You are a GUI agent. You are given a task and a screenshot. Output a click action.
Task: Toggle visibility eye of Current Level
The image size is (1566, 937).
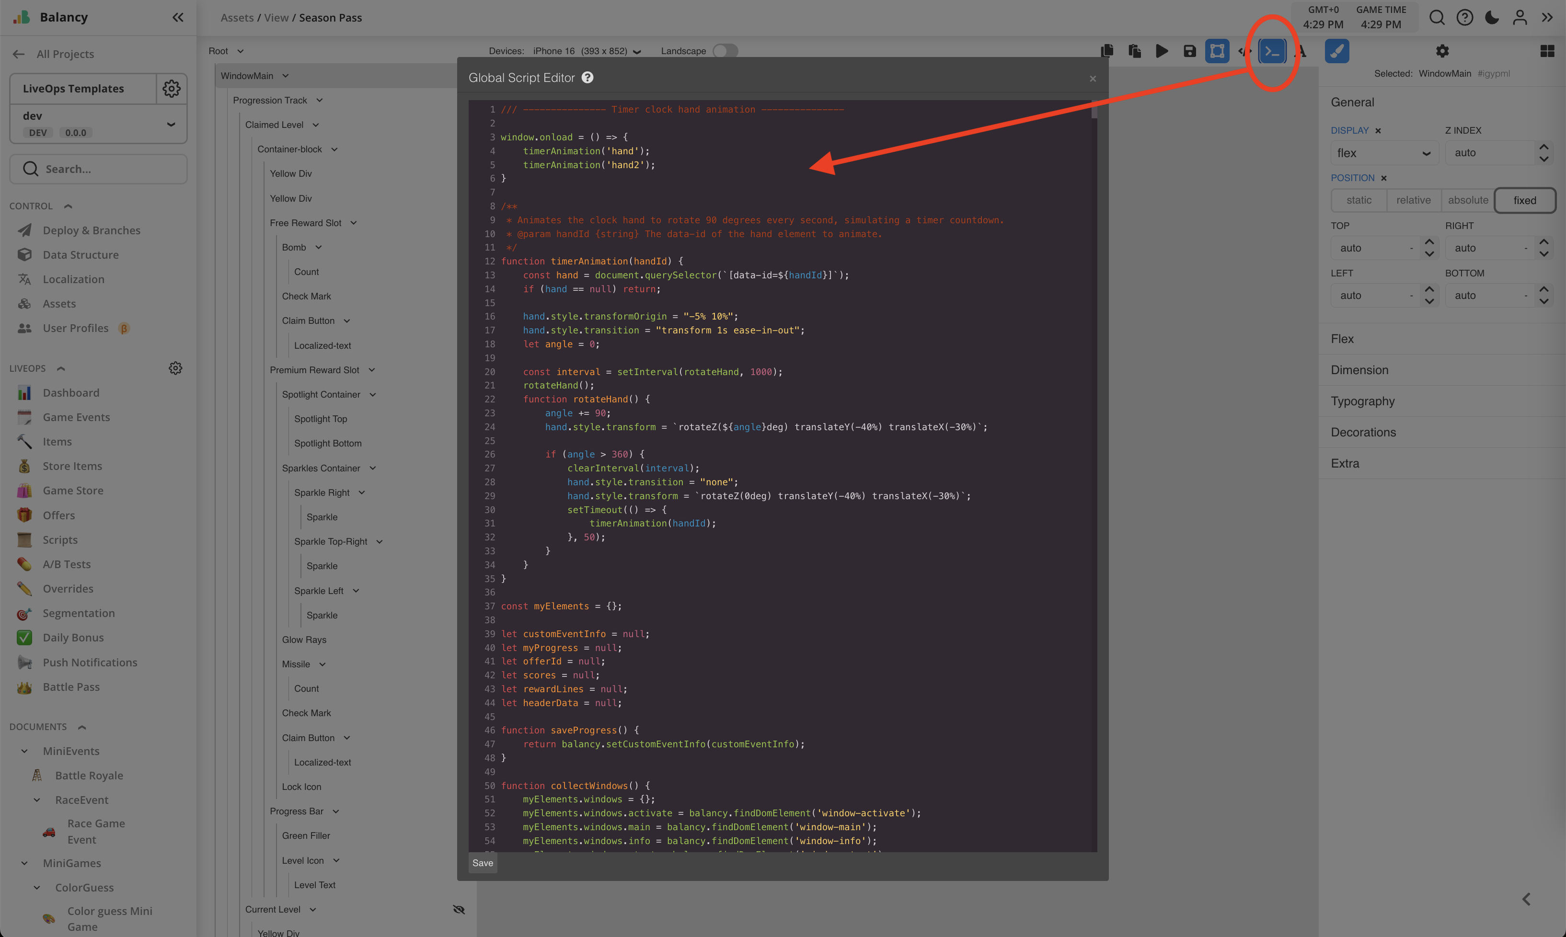tap(459, 909)
